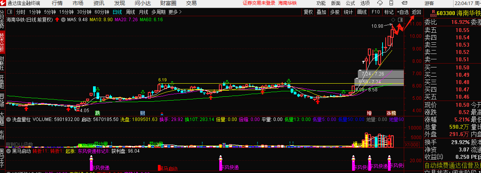Select the 日线 daily period tab
The image size is (481, 173).
click(x=117, y=12)
